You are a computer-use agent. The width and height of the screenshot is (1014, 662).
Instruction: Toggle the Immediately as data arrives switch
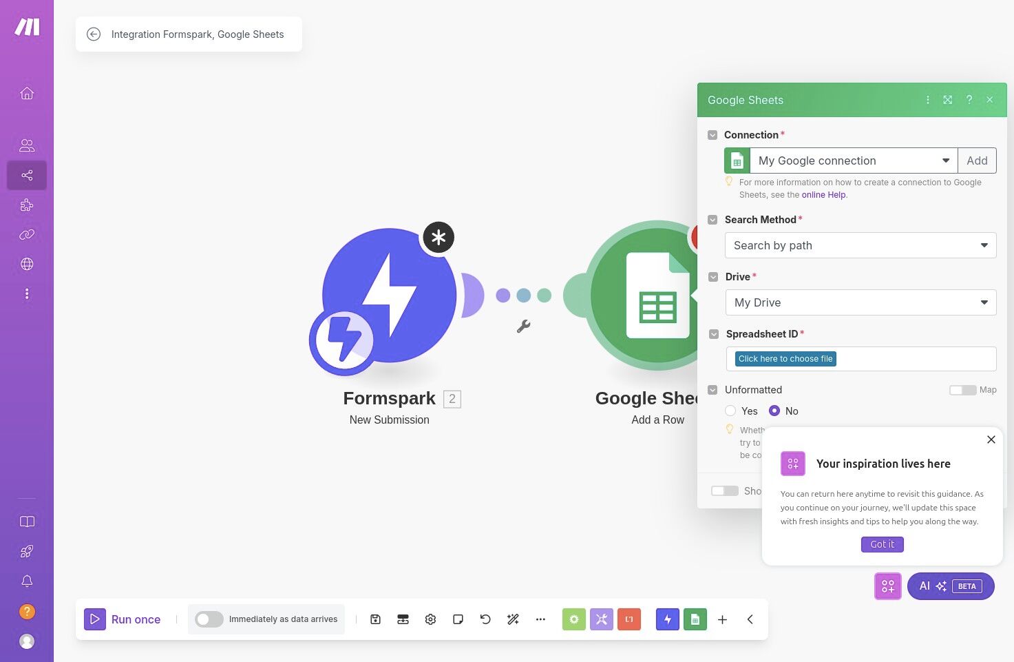pyautogui.click(x=209, y=619)
